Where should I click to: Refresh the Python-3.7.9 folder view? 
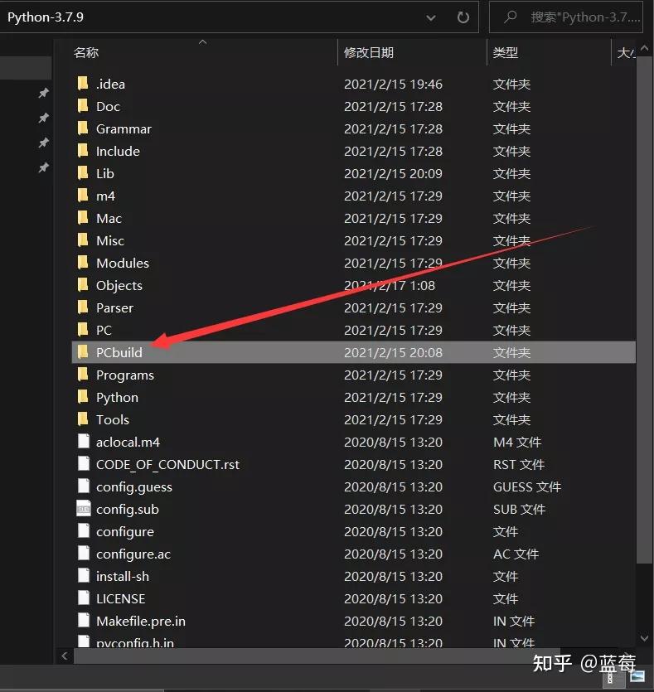(x=463, y=17)
